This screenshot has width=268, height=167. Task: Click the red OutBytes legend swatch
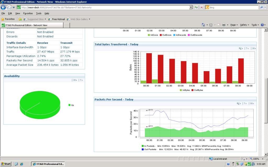(192, 90)
